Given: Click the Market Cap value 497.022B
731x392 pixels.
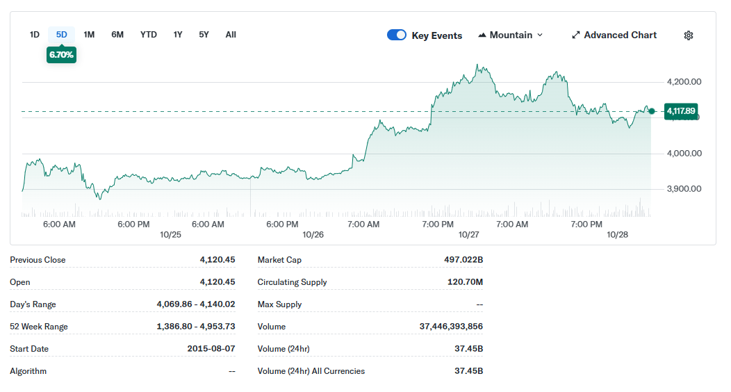Looking at the screenshot, I should 463,260.
